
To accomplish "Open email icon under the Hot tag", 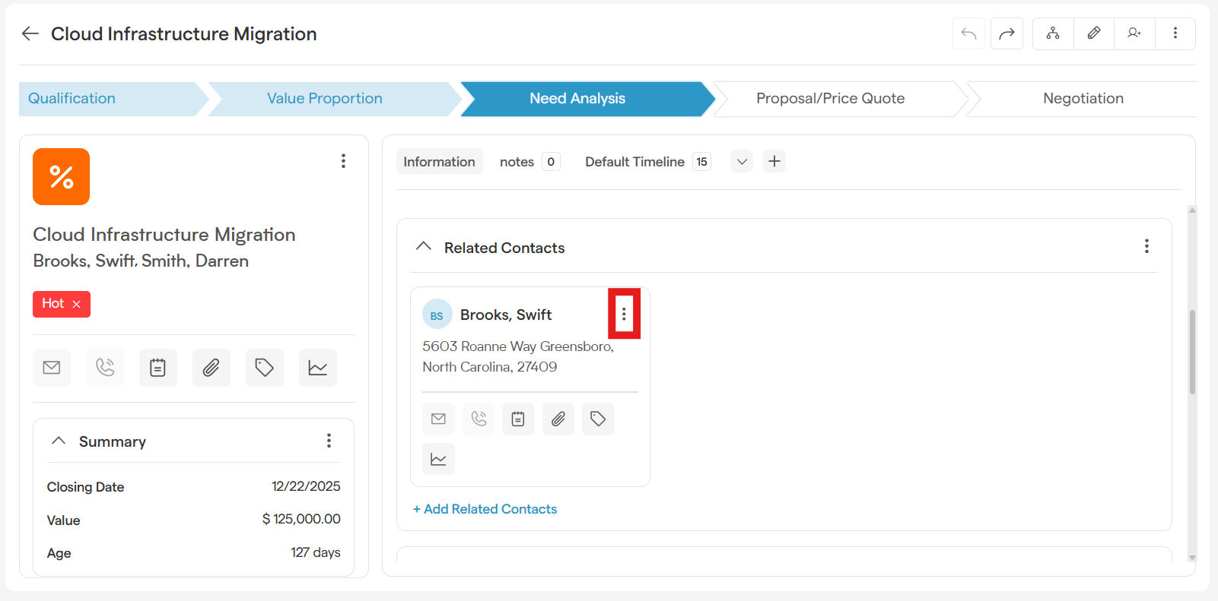I will pos(52,368).
